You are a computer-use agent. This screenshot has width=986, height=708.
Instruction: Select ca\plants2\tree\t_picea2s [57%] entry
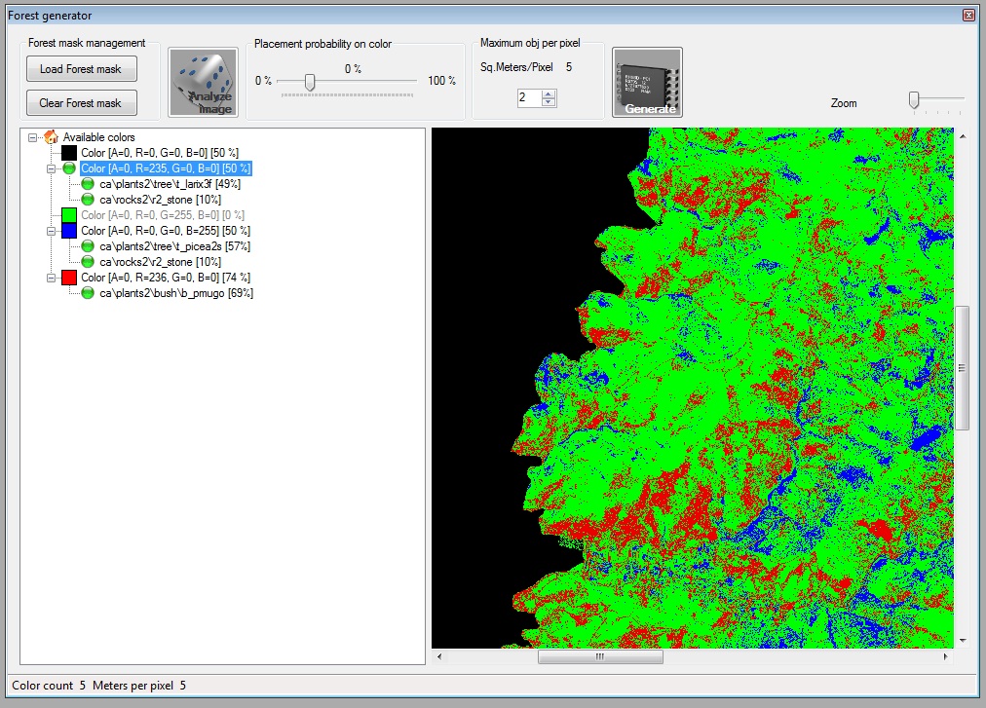[174, 245]
